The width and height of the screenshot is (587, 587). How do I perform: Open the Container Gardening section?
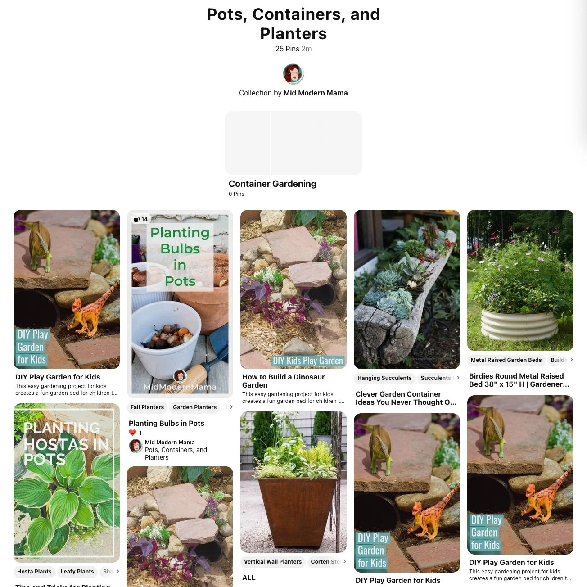click(272, 184)
